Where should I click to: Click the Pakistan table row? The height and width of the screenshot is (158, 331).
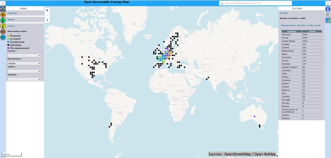point(302,64)
